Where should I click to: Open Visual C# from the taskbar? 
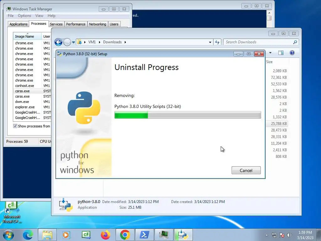[x=86, y=235]
